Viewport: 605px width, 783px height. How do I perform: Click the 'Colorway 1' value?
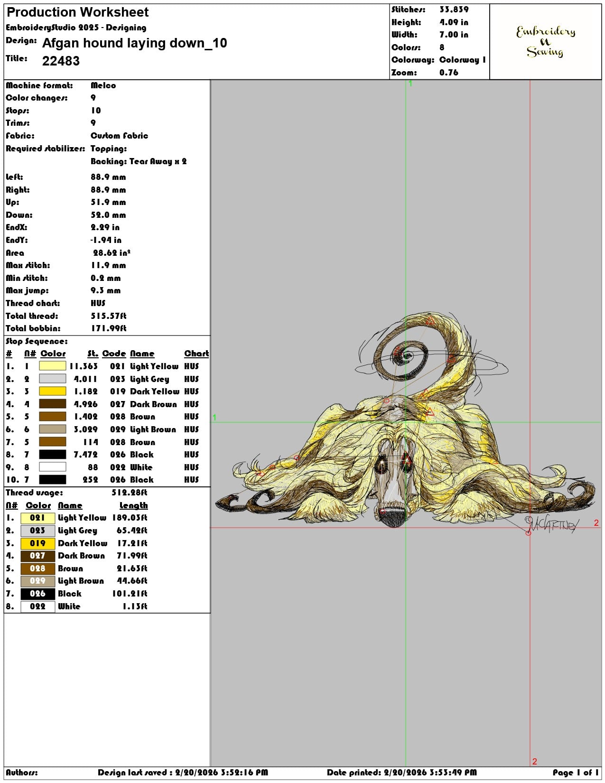tap(463, 60)
